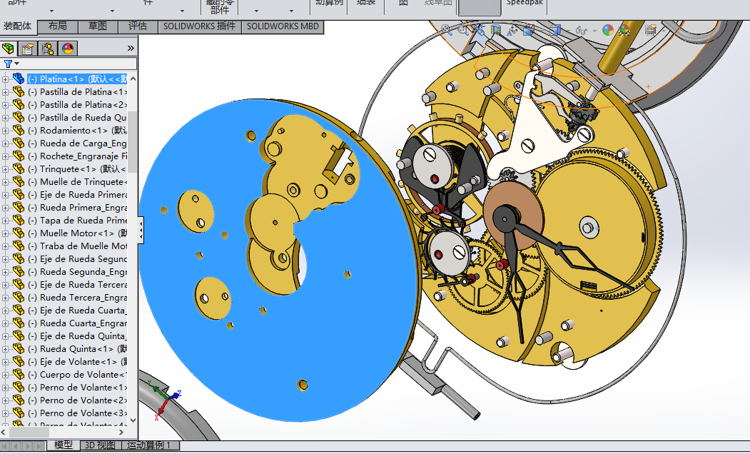750x454 pixels.
Task: Expand the Rueda de Carga node
Action: pyautogui.click(x=5, y=143)
